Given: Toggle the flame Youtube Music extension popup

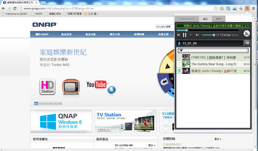Looking at the screenshot, I should pos(247,9).
